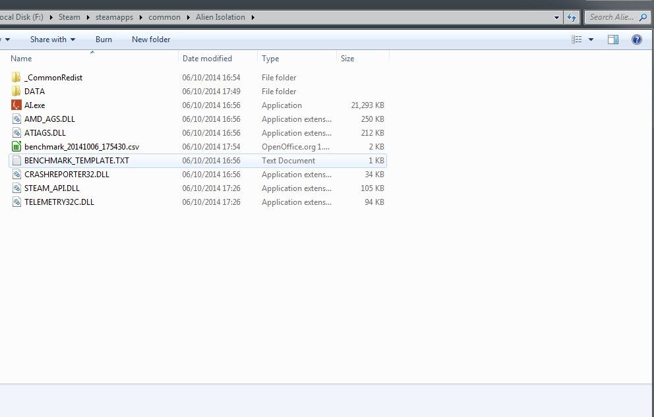Select the ATIAGS.DLL file name
This screenshot has height=417, width=654.
(45, 133)
